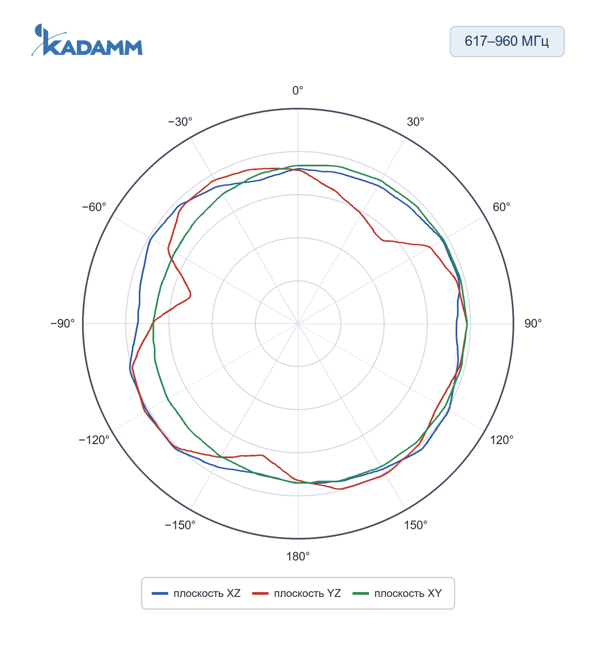Click the 617–960 МГц frequency badge
Viewport: 596px width, 653px height.
click(x=507, y=42)
